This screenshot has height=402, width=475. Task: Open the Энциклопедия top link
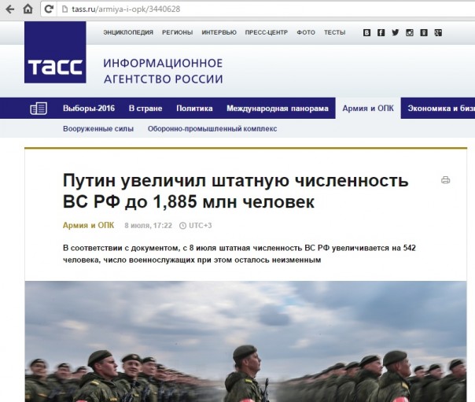tap(128, 32)
